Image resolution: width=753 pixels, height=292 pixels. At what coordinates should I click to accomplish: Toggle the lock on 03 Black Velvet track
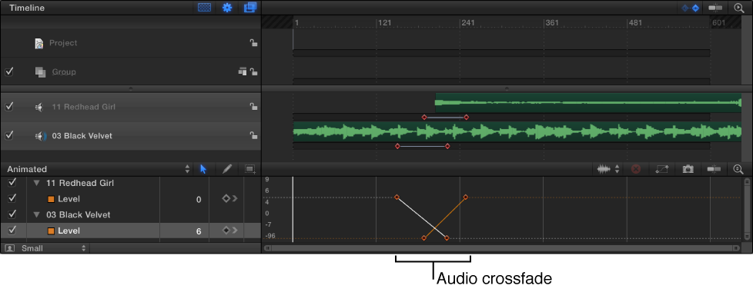pyautogui.click(x=253, y=136)
